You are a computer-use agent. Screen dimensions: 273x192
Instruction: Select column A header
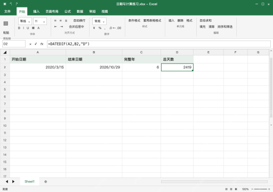[x=38, y=52]
